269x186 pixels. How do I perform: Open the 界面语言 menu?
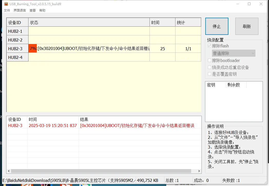click(x=20, y=11)
